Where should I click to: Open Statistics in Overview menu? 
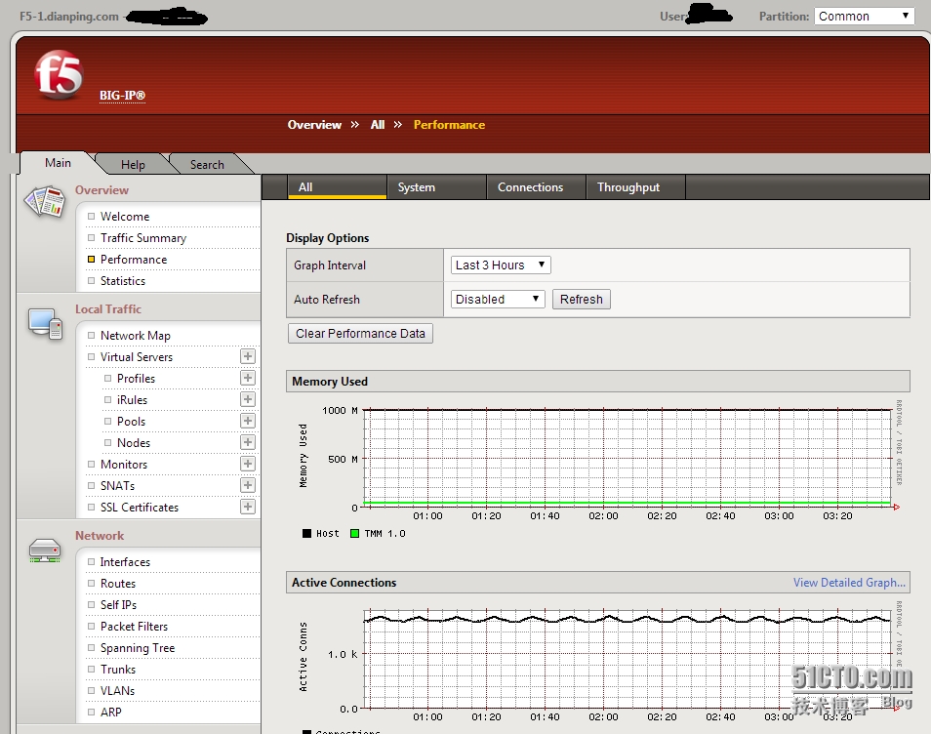coord(122,280)
